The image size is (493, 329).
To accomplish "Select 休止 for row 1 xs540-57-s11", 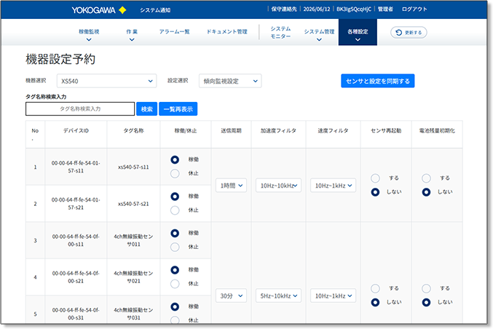I will click(175, 173).
